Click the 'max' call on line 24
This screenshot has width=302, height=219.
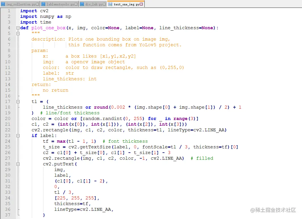tap(61, 142)
